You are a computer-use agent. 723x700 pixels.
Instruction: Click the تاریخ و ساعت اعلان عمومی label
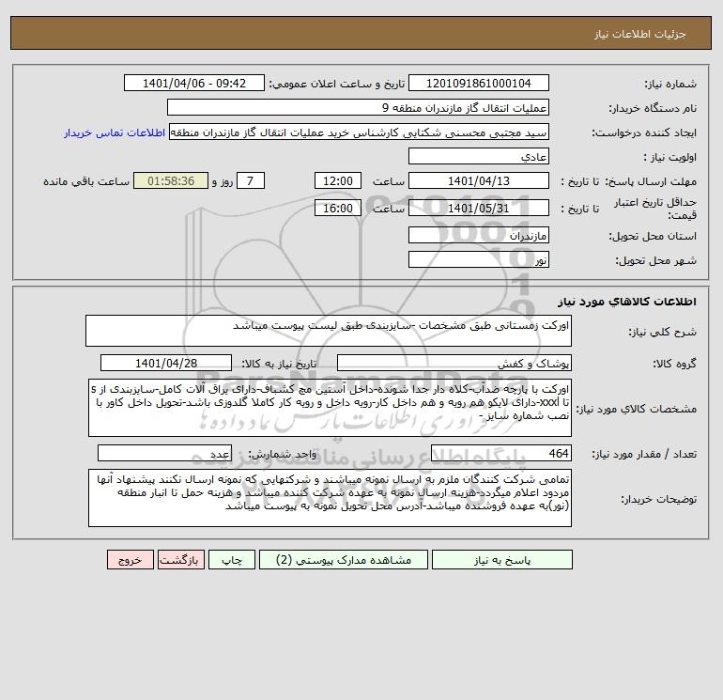[x=336, y=84]
